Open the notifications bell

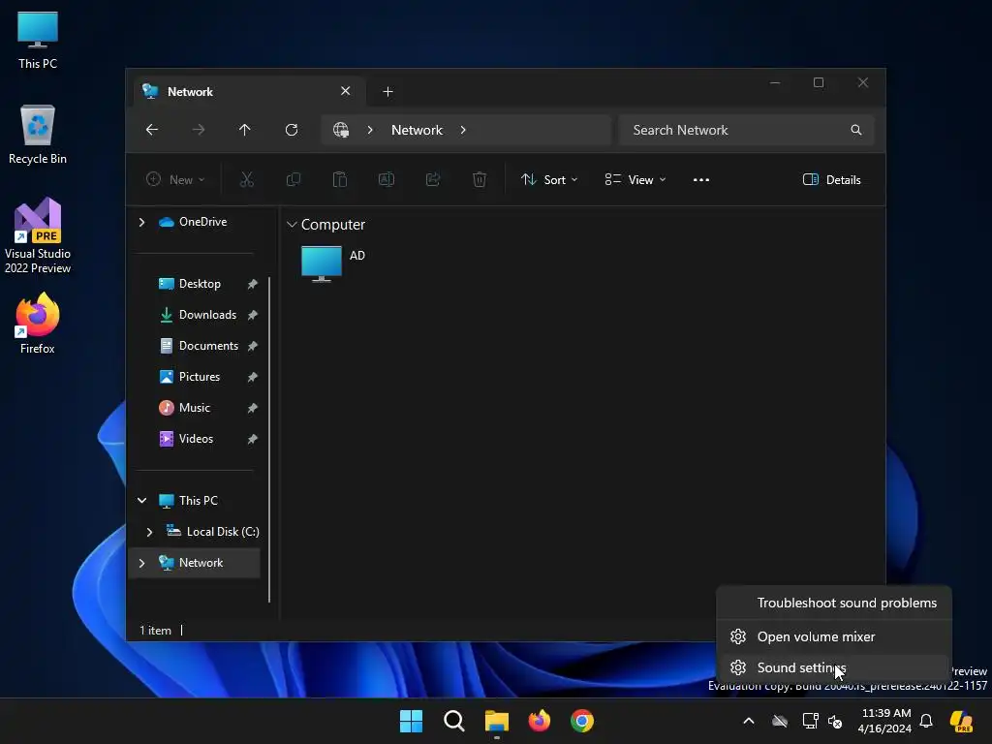click(x=926, y=721)
